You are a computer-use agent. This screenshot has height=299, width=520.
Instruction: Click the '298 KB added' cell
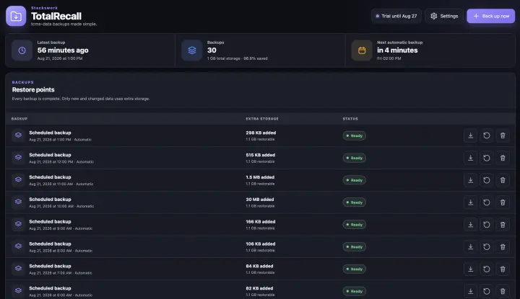pos(261,133)
